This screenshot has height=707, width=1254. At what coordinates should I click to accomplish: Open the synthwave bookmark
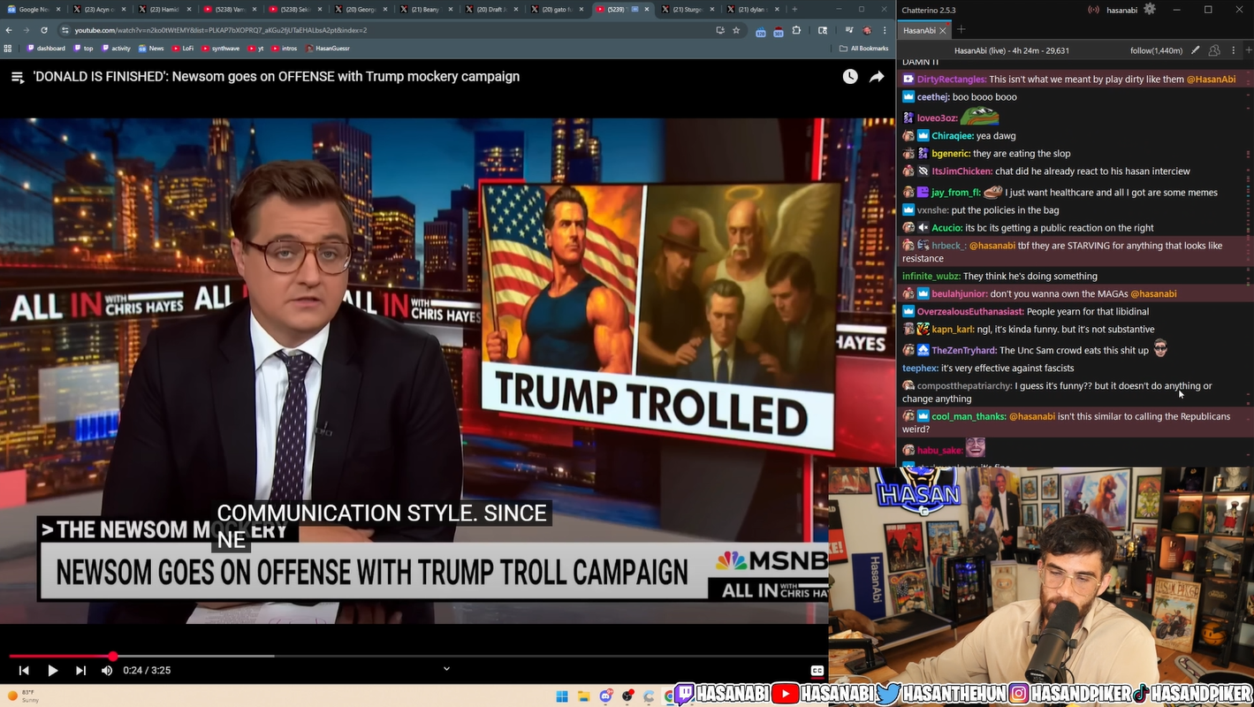(x=221, y=49)
